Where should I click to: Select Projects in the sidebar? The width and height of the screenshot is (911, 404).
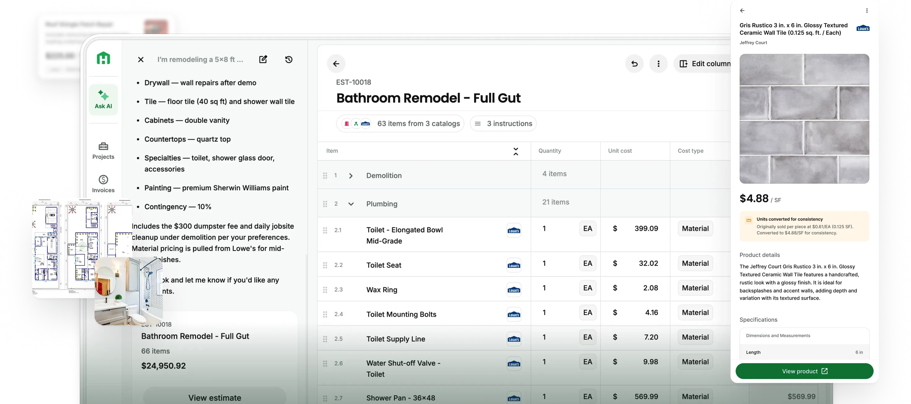pos(103,150)
